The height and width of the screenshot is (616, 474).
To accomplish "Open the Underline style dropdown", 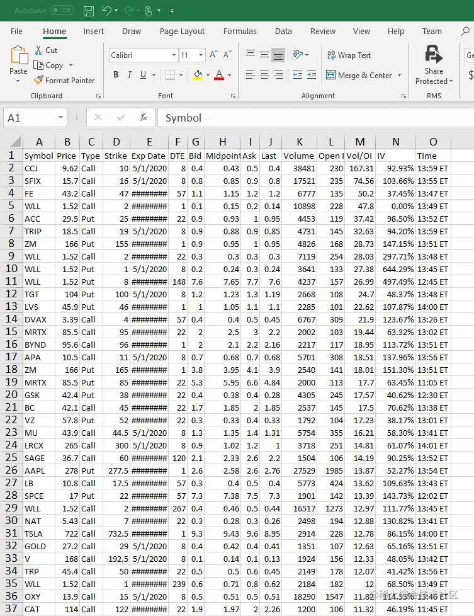I will [154, 75].
